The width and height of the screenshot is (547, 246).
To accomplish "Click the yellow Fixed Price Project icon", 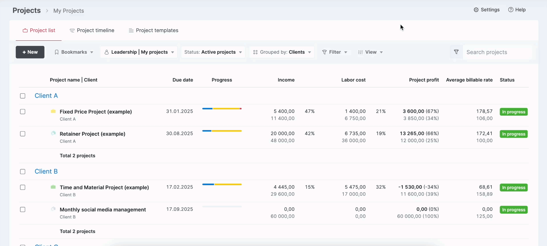I will pyautogui.click(x=53, y=111).
